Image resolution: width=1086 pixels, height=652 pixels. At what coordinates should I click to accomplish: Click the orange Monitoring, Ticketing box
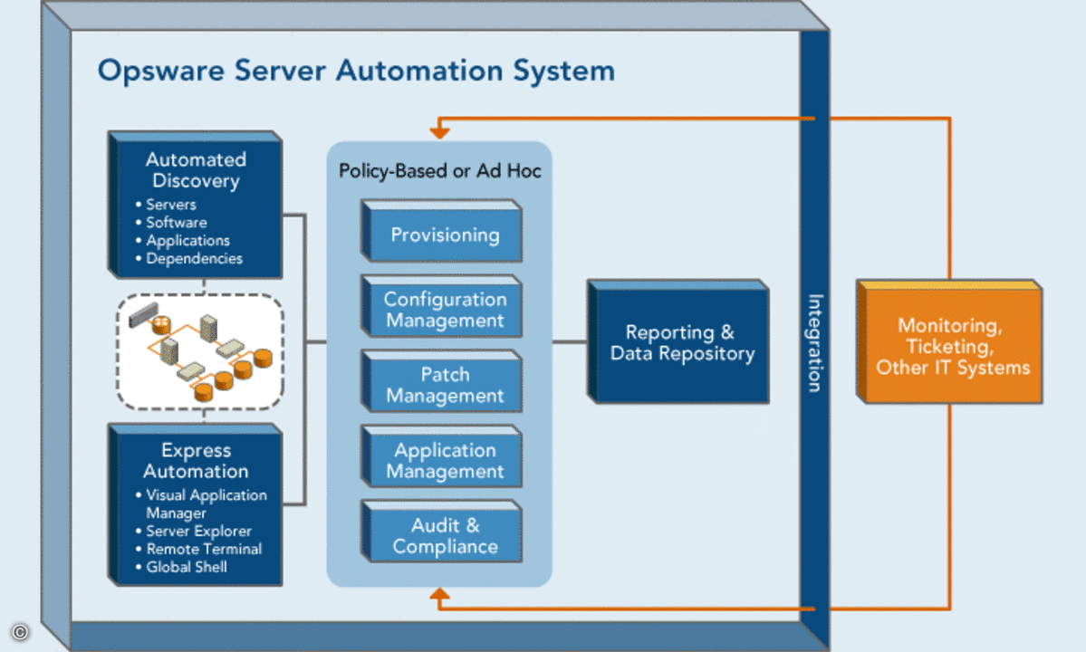pos(949,342)
